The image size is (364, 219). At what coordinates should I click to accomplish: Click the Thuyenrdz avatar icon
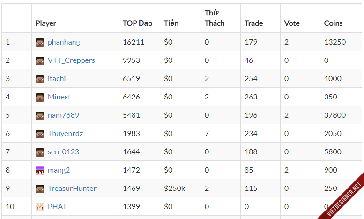(40, 134)
